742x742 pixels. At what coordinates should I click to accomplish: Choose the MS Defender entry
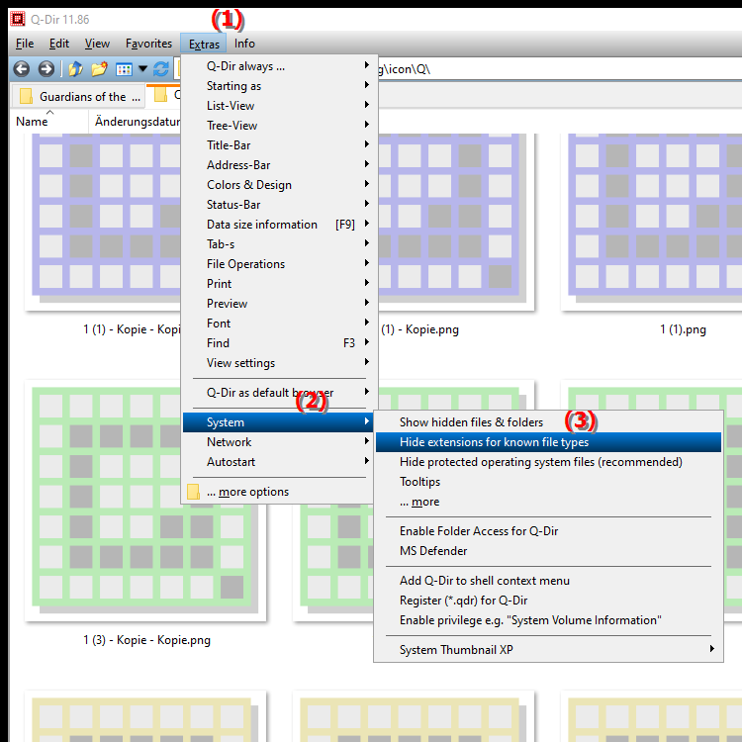(x=548, y=551)
